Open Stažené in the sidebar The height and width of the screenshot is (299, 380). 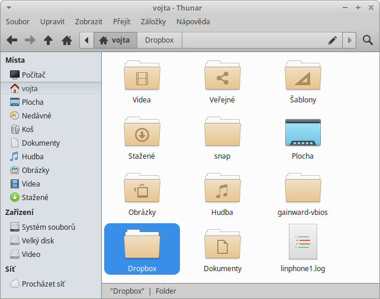pyautogui.click(x=51, y=197)
